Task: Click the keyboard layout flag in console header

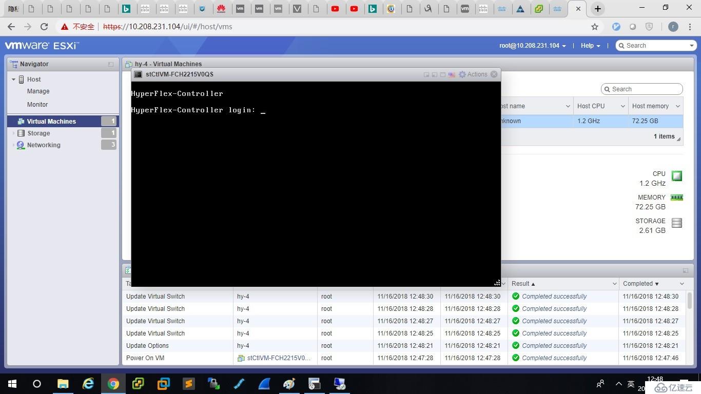Action: [452, 74]
